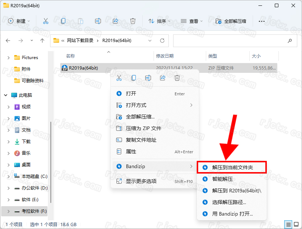Click 显示更多选项 in the context menu
The image size is (302, 229).
click(x=141, y=181)
